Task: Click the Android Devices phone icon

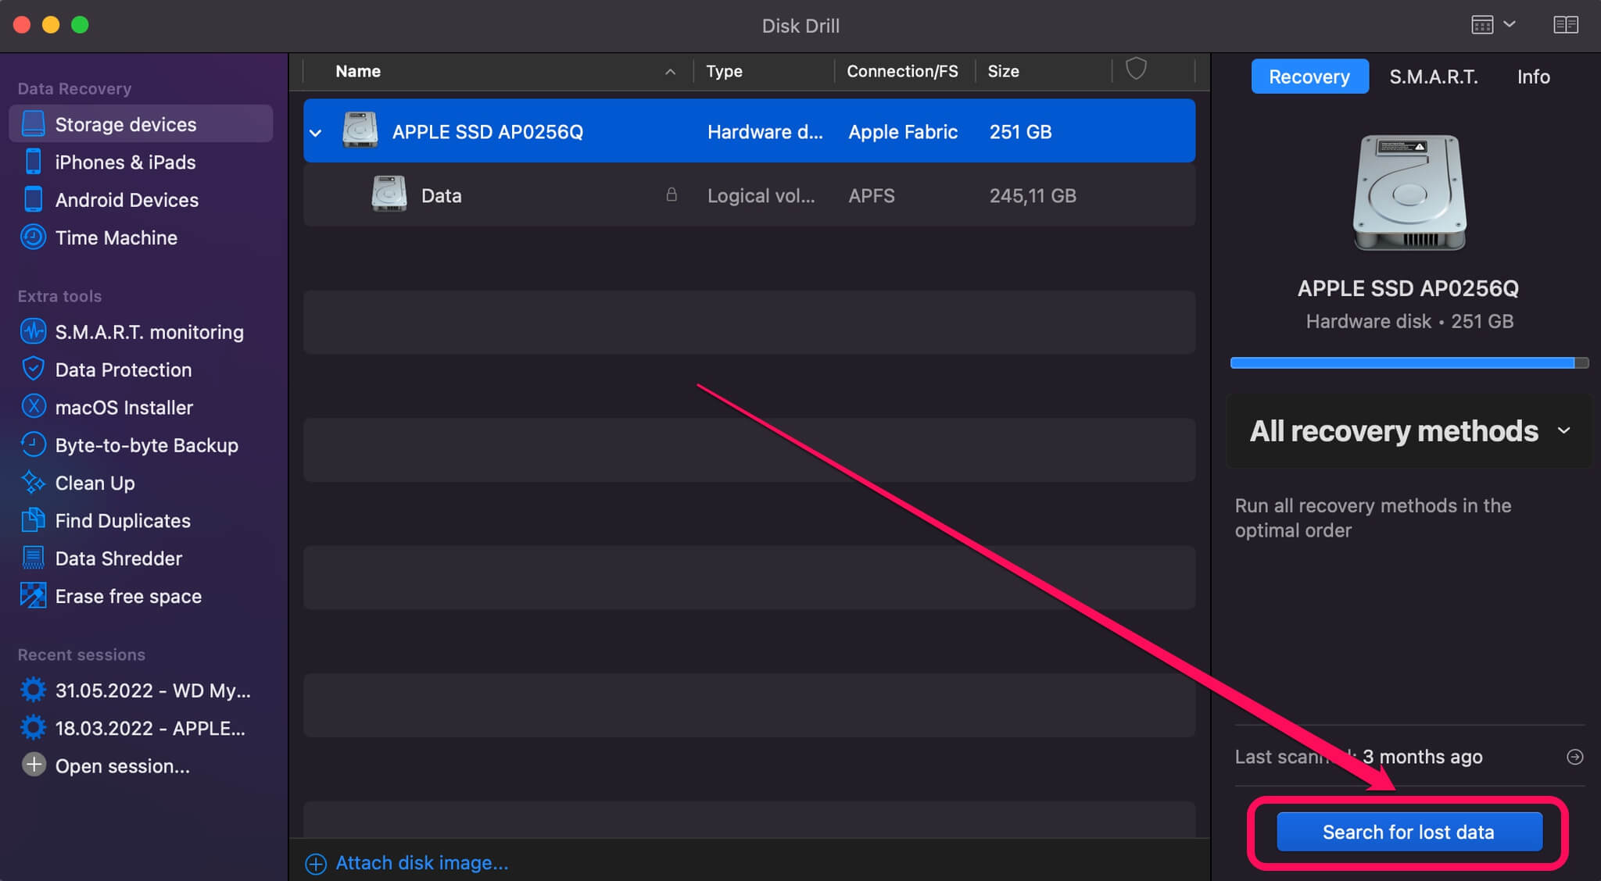Action: pos(33,199)
